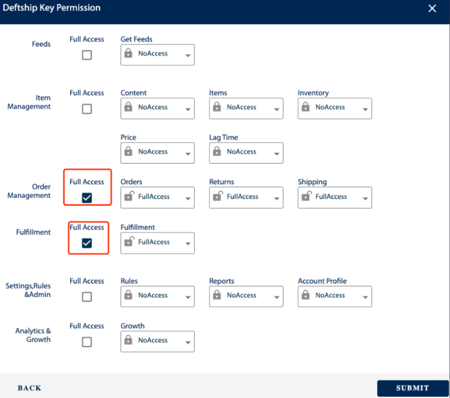Open the Account Profile dropdown arrow
450x398 pixels.
[365, 298]
